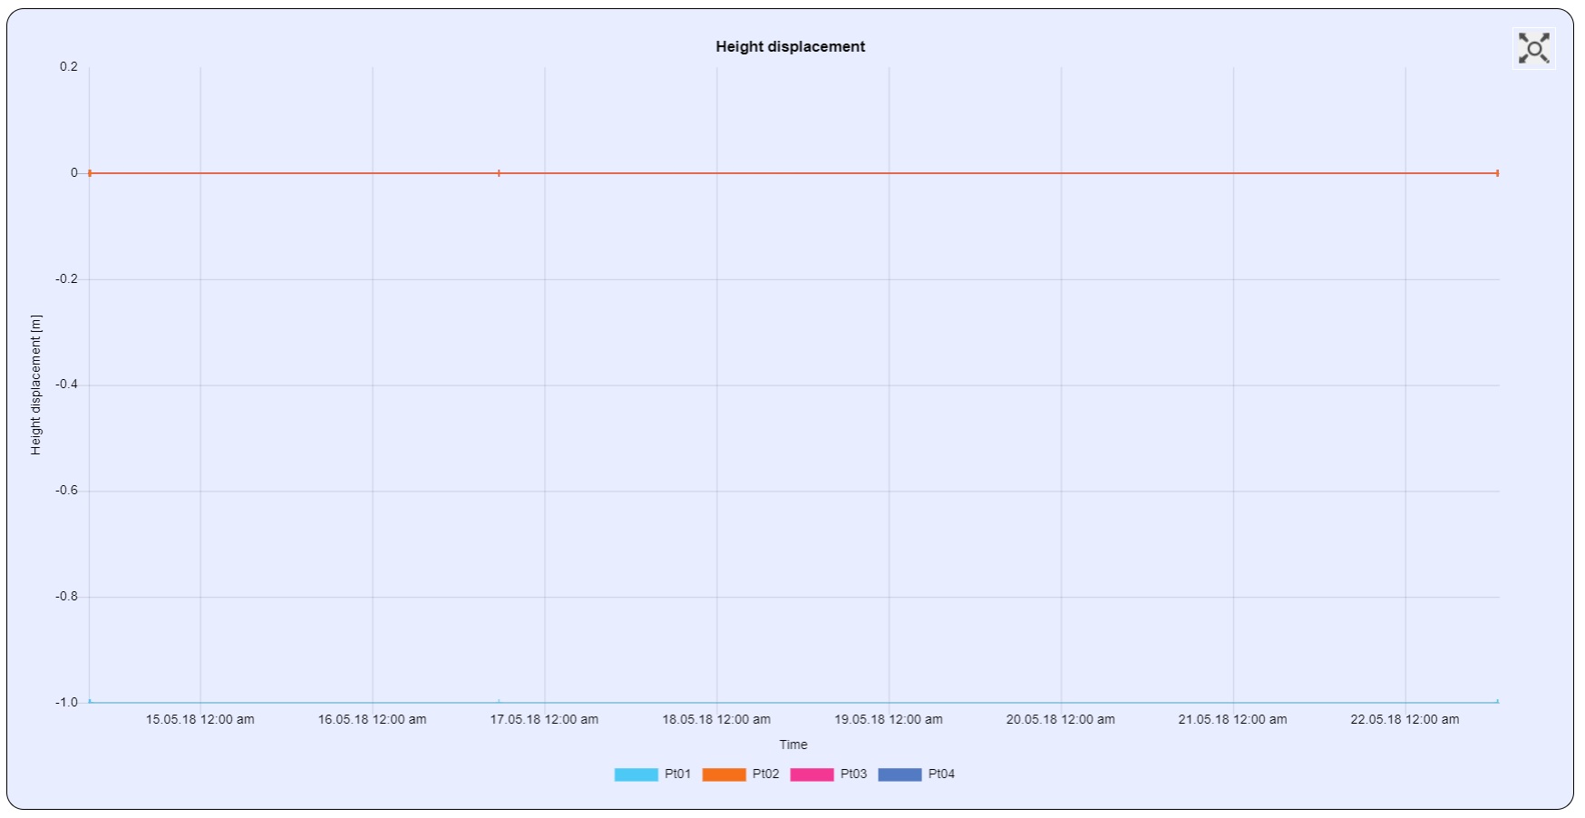
Task: Click the -0.2 y-axis value
Action: coord(66,279)
